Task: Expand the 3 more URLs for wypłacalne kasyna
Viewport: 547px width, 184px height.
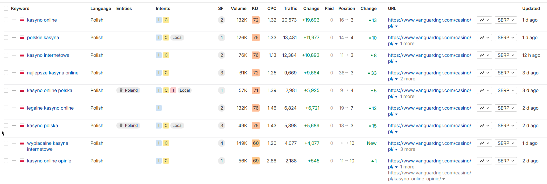Action: (407, 149)
